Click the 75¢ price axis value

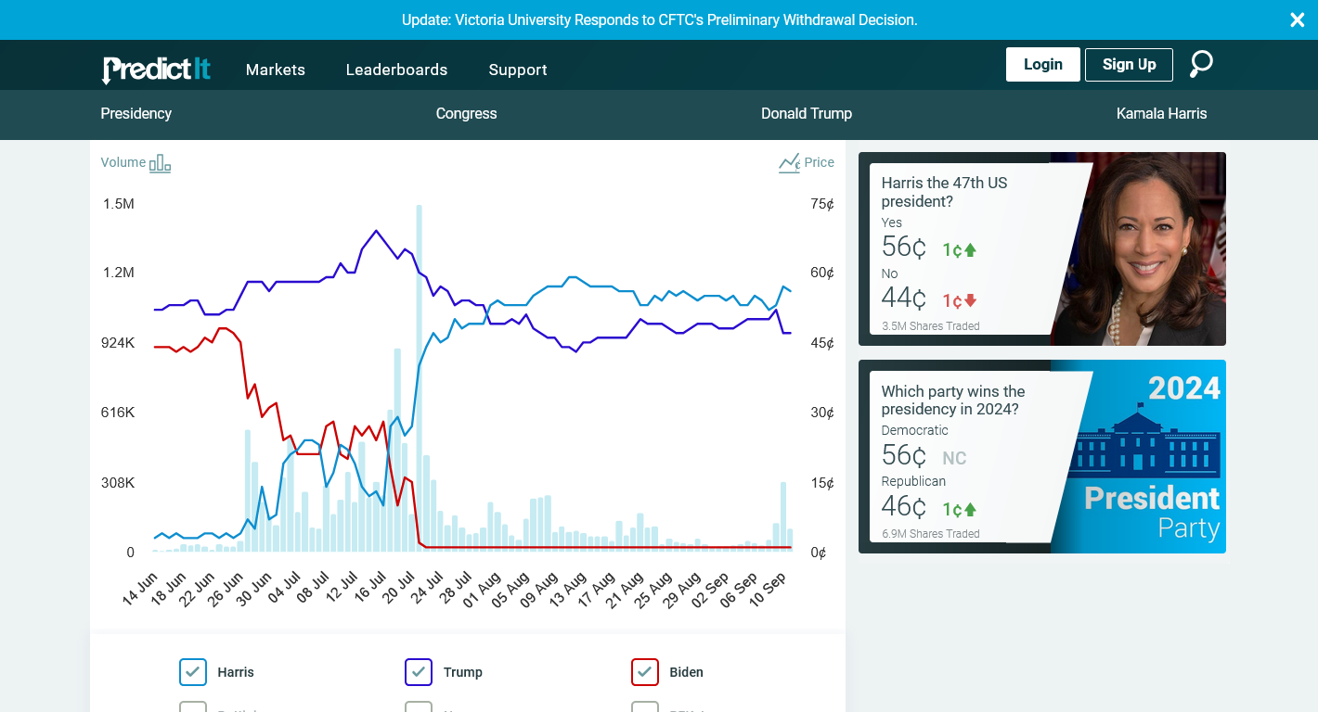[822, 203]
